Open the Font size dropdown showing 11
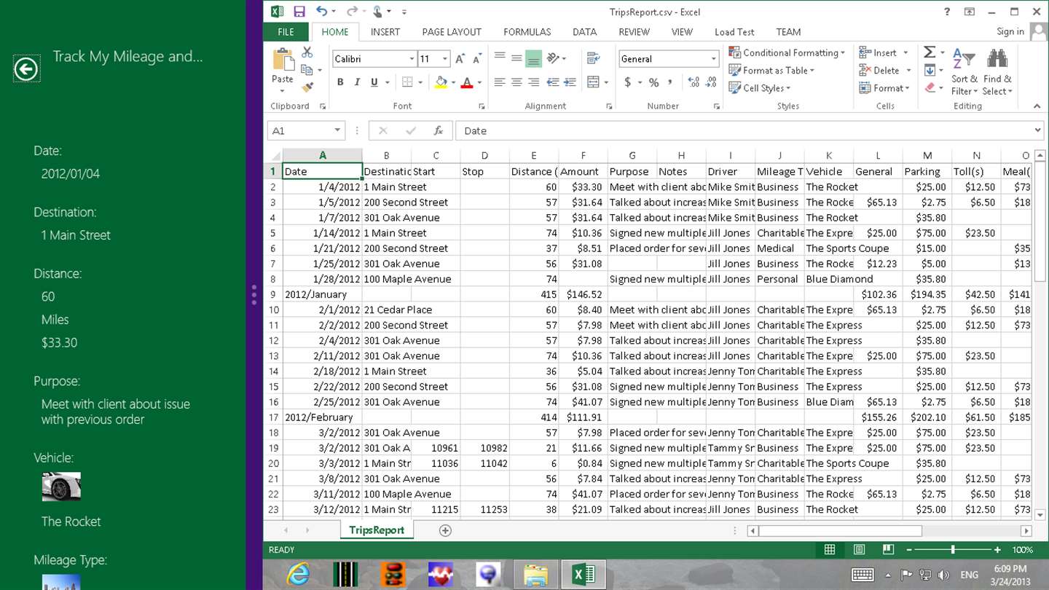Viewport: 1049px width, 590px height. click(444, 59)
